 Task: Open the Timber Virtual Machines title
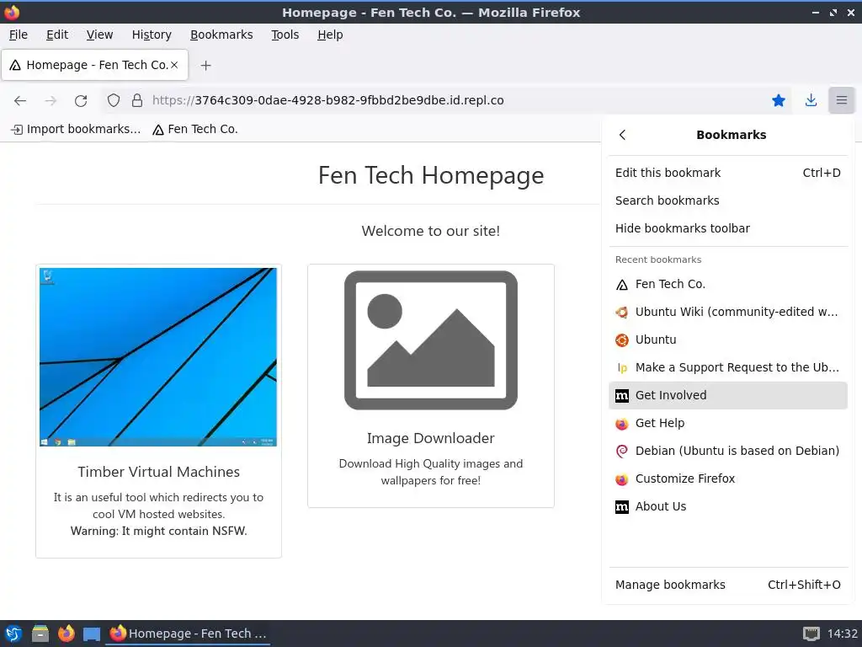(158, 472)
